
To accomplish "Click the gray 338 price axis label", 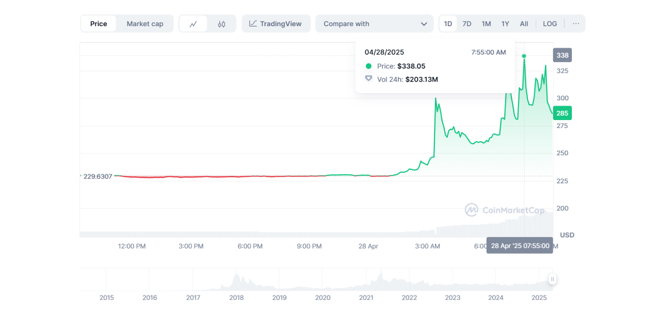I will pos(562,55).
